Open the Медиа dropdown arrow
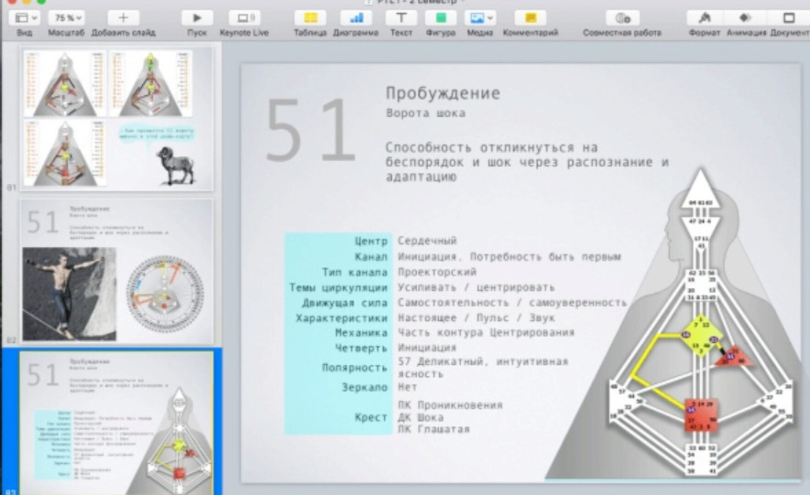Screen dimensions: 810x495 pyautogui.click(x=489, y=19)
